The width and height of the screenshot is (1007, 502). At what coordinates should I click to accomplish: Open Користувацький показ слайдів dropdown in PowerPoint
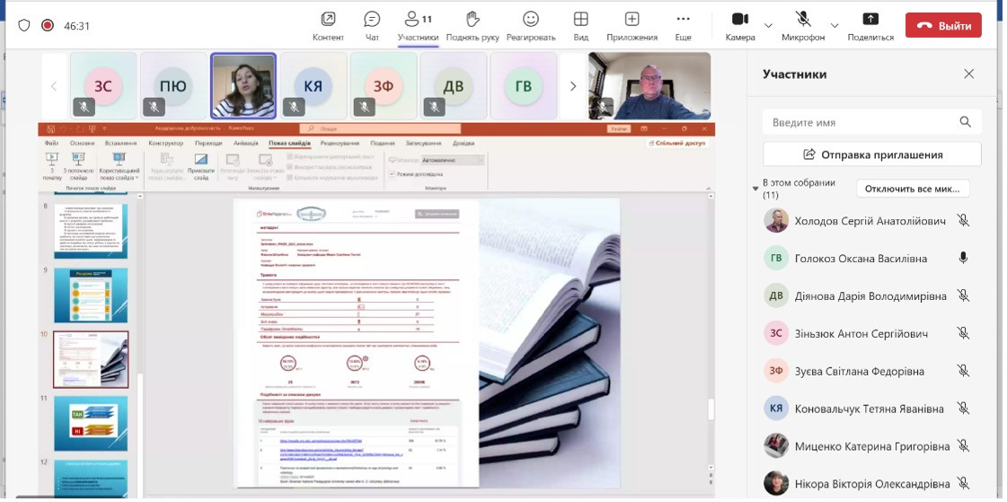point(119,167)
